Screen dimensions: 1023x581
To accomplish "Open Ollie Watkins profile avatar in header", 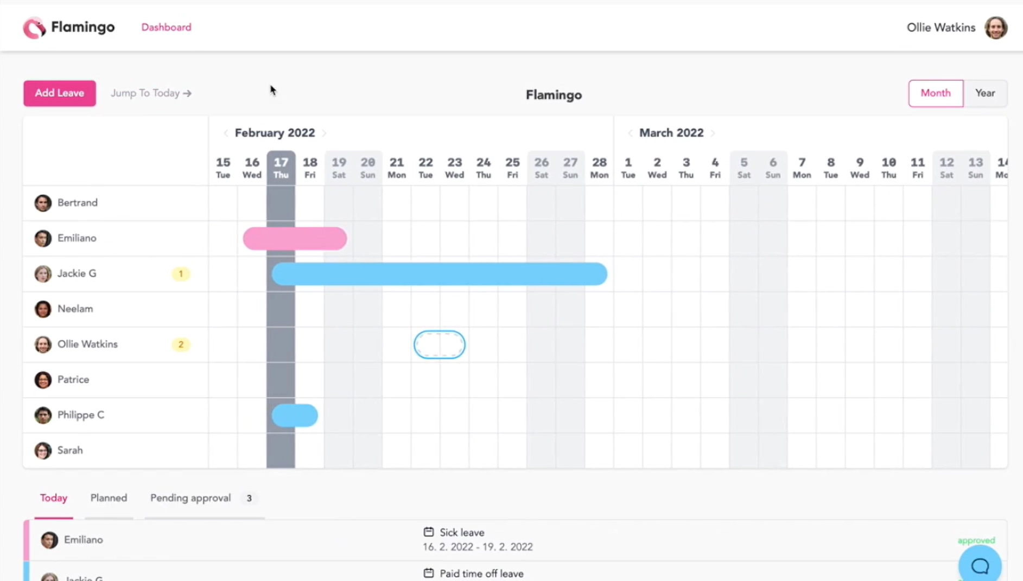I will [x=996, y=28].
